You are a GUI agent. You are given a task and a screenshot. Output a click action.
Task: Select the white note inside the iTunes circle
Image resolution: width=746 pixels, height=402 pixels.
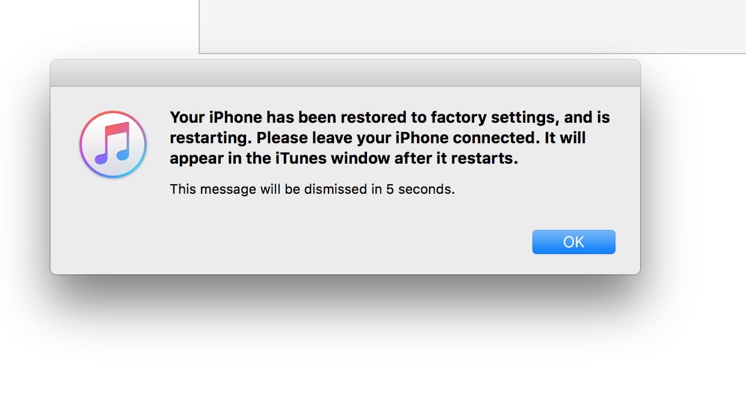coord(114,144)
